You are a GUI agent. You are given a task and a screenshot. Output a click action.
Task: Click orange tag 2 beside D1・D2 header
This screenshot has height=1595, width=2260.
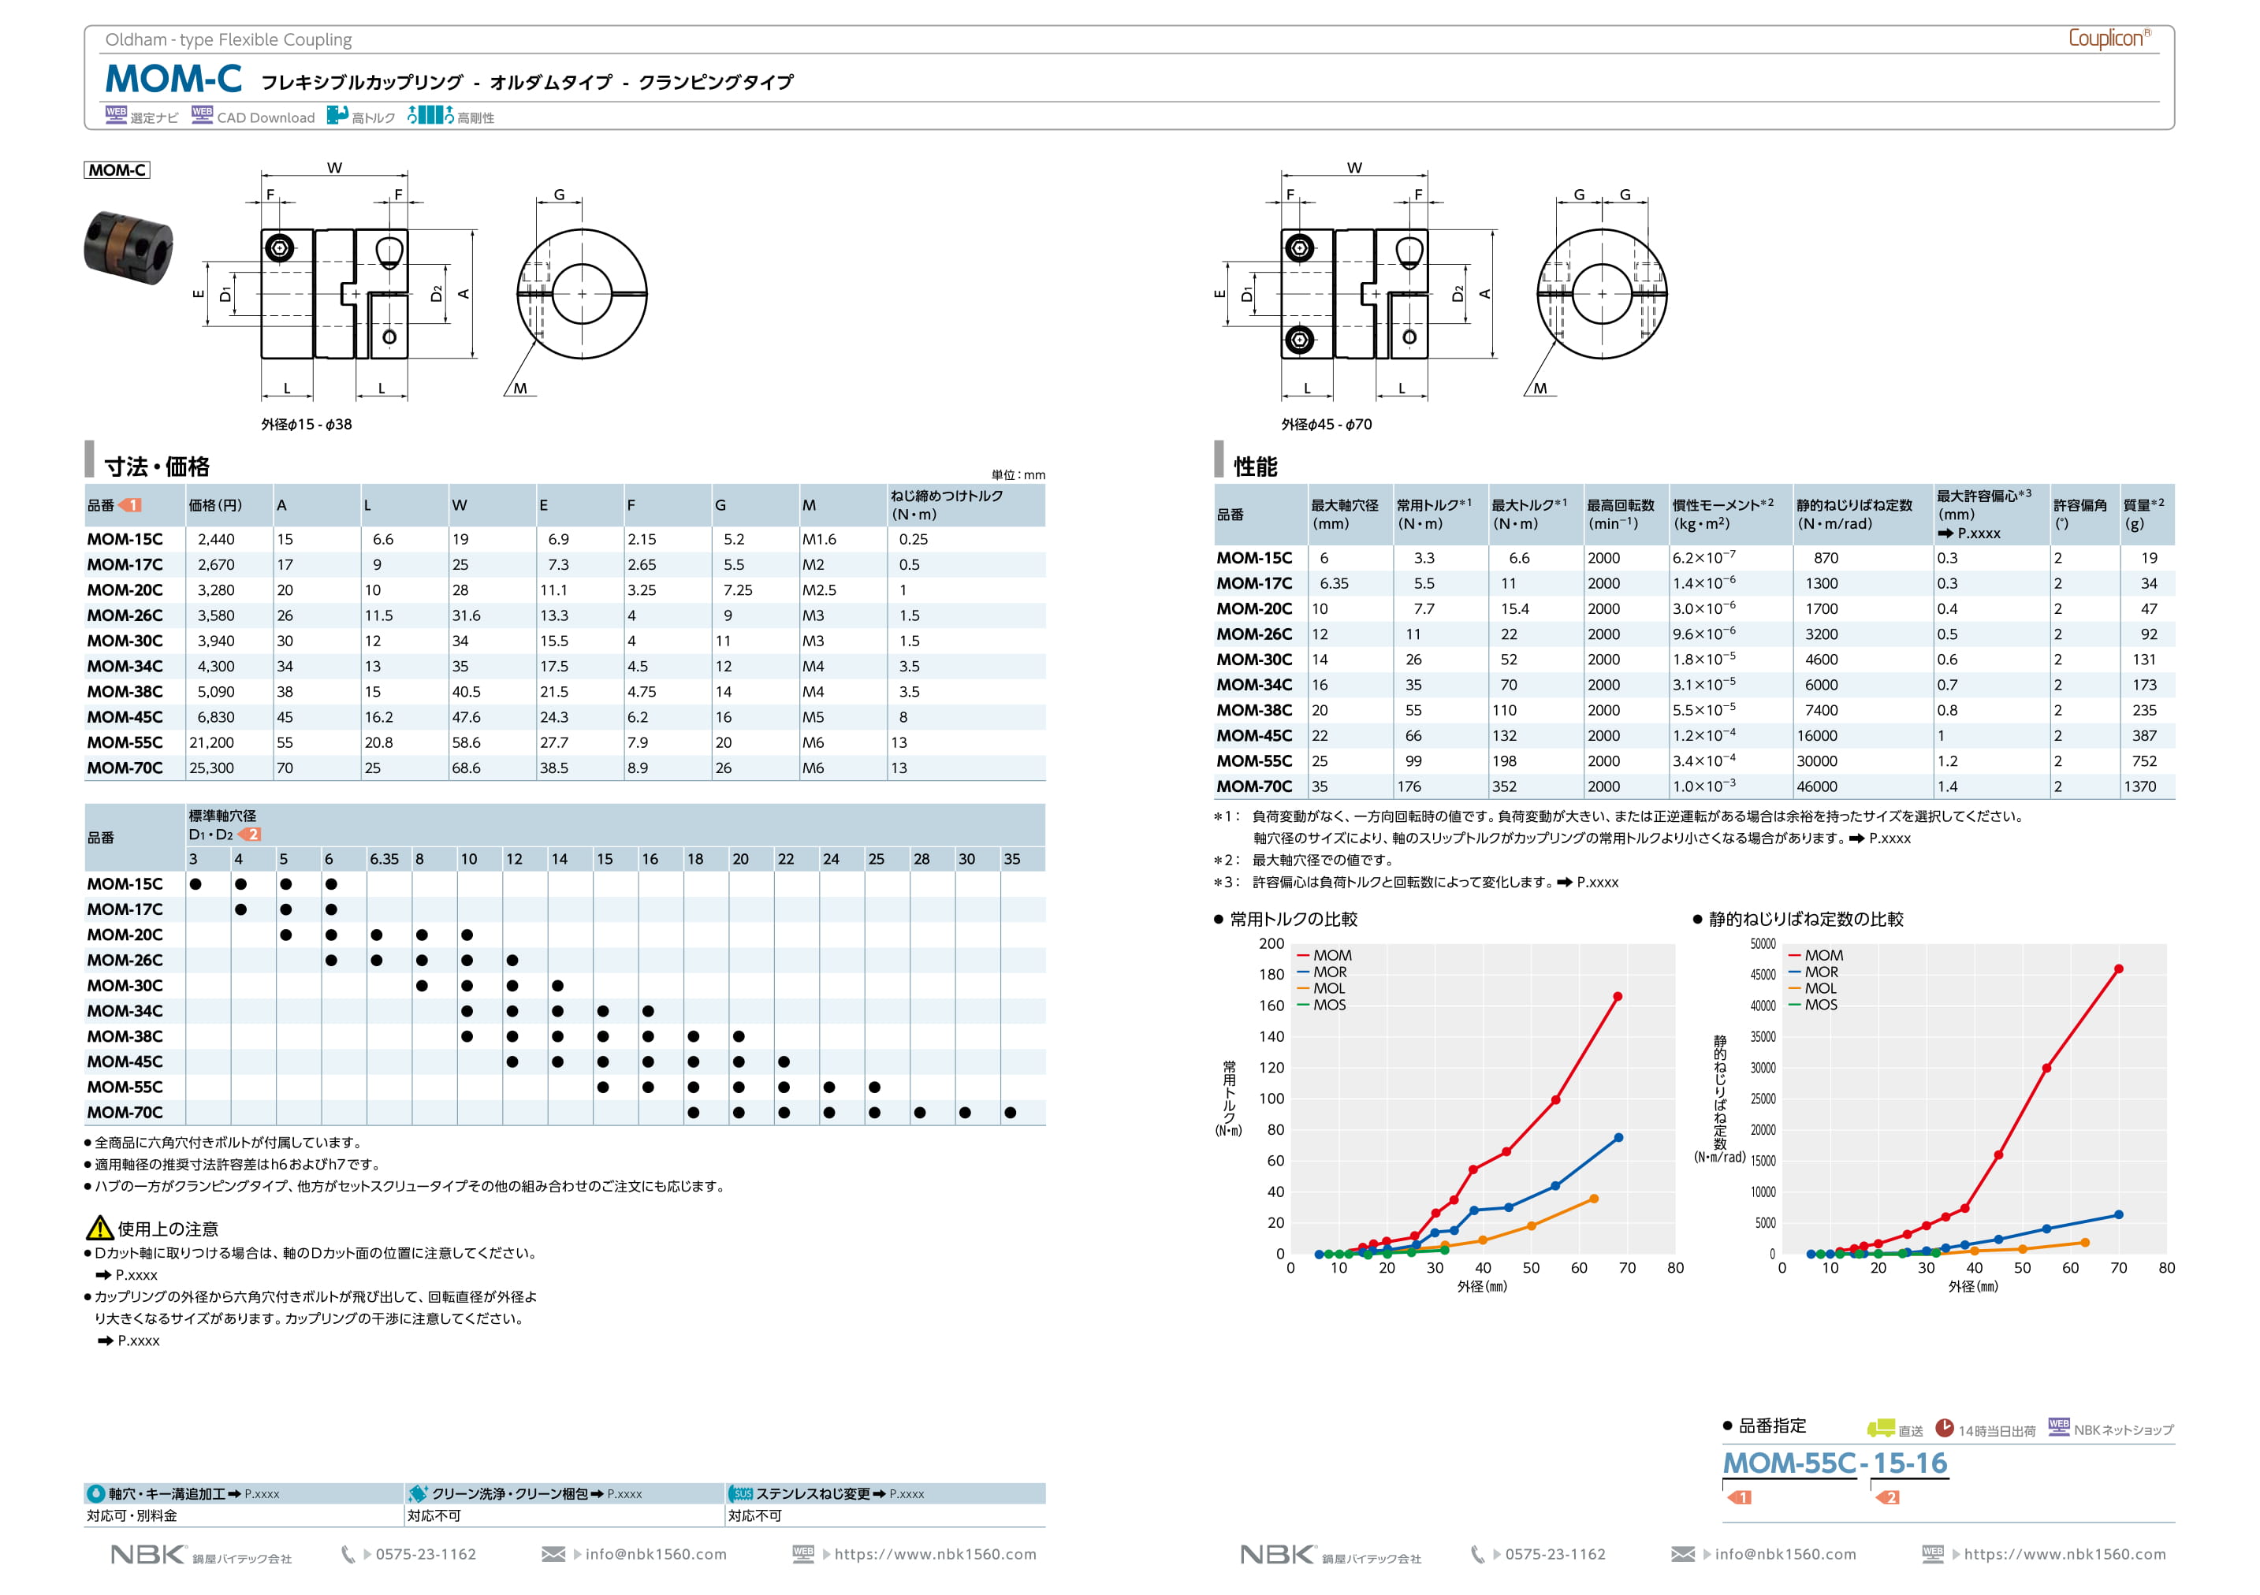click(250, 835)
